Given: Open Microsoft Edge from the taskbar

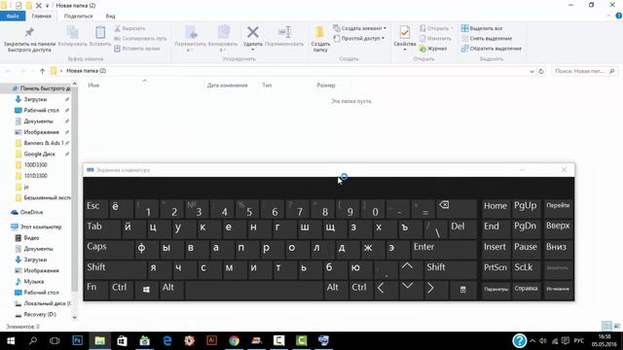Looking at the screenshot, I should pos(167,340).
